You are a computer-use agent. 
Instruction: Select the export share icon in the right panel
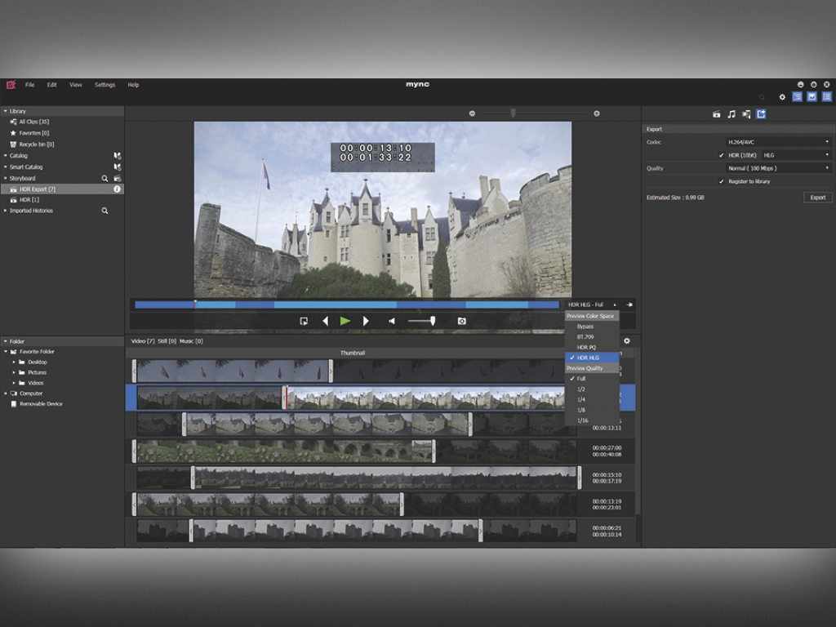coord(761,114)
